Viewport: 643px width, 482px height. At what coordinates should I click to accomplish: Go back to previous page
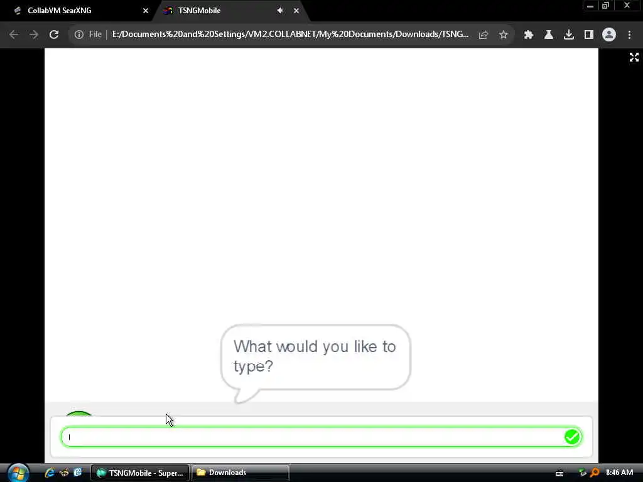[x=14, y=35]
